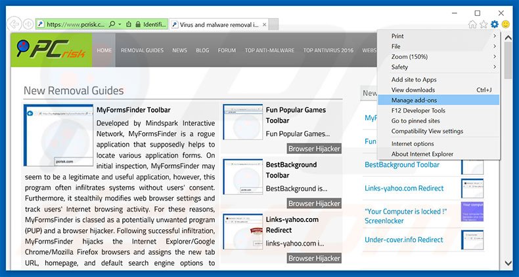Open F12 Developer Tools menu entry

418,111
